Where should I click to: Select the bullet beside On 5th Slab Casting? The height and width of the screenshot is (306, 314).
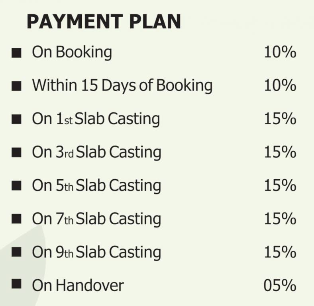(16, 186)
